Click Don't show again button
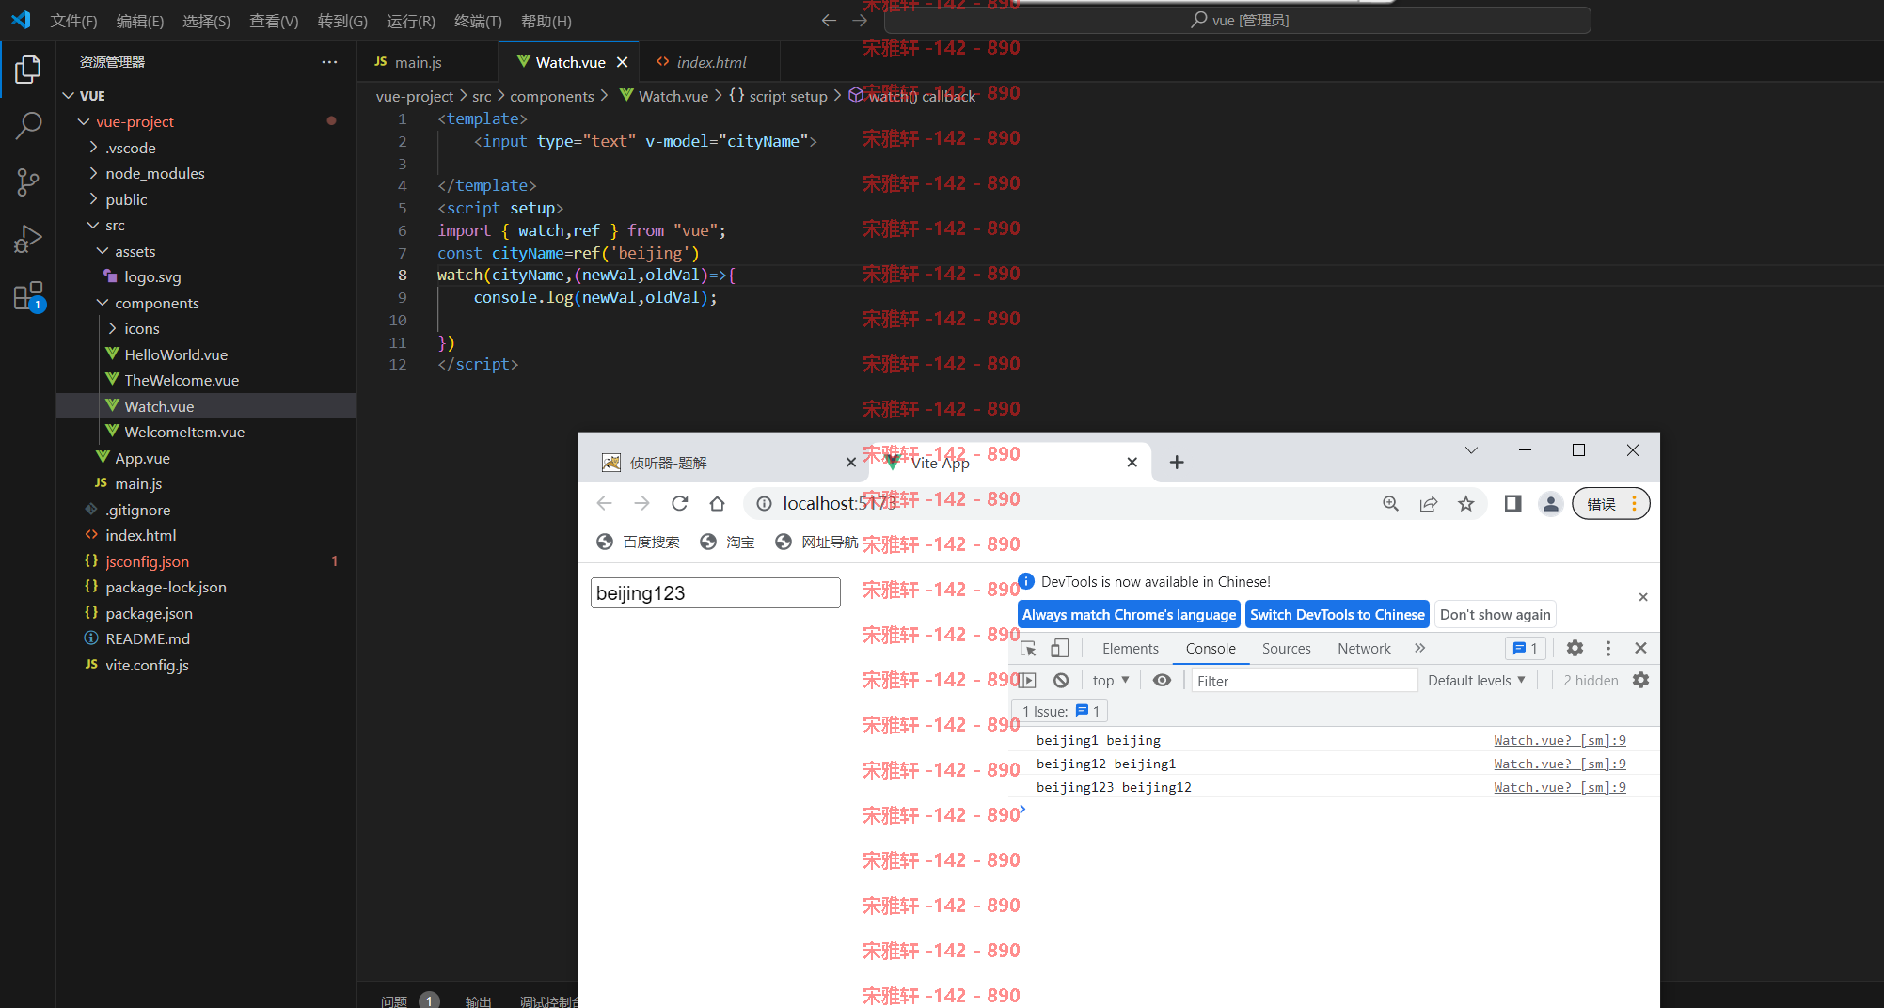 (x=1495, y=614)
